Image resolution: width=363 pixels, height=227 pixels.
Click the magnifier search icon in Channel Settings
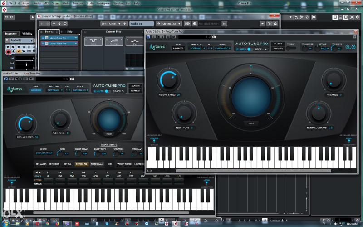tap(65, 24)
